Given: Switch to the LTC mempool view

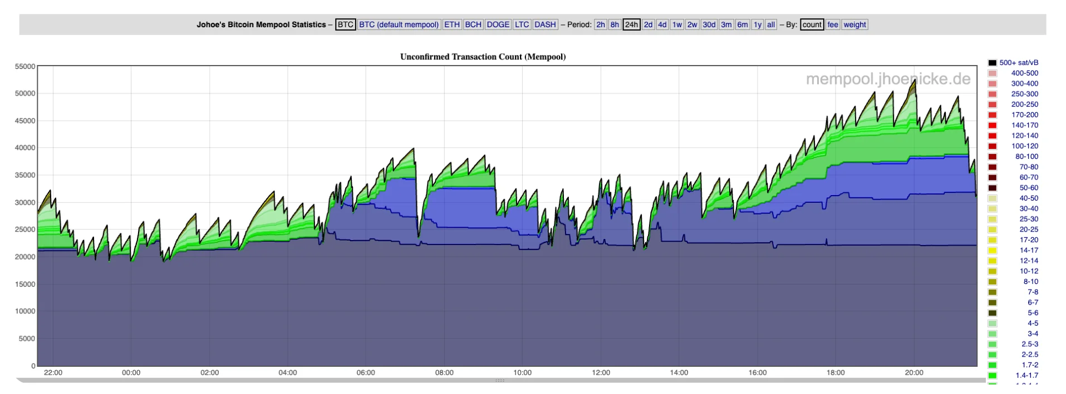Looking at the screenshot, I should (x=522, y=24).
